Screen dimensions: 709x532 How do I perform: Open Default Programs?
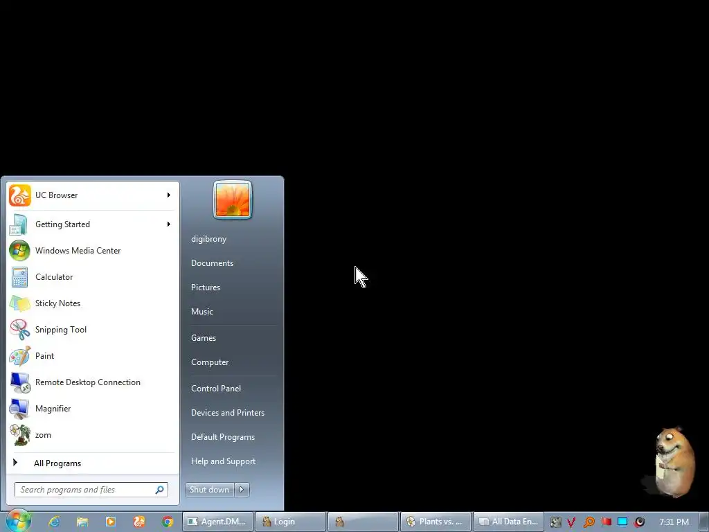coord(222,437)
